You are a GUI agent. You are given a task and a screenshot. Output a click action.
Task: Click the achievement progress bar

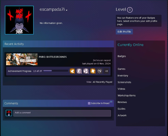tap(56, 71)
